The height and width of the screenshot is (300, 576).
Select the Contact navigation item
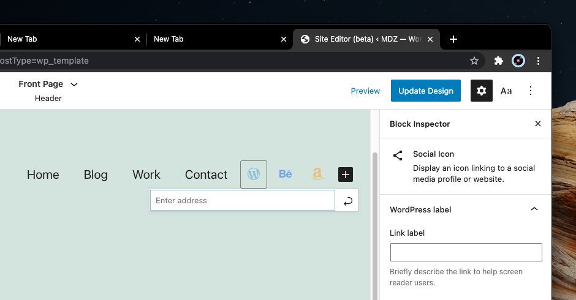pyautogui.click(x=206, y=174)
